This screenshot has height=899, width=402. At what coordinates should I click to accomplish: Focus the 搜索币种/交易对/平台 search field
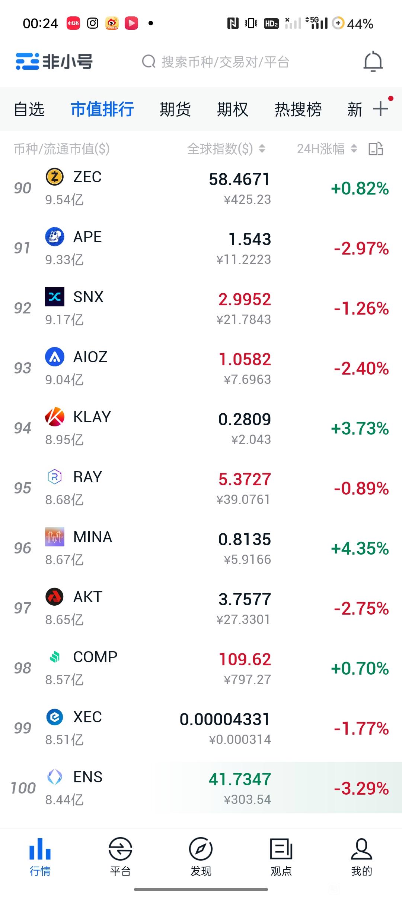pos(216,62)
